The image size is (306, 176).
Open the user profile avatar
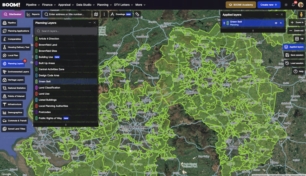point(301,5)
